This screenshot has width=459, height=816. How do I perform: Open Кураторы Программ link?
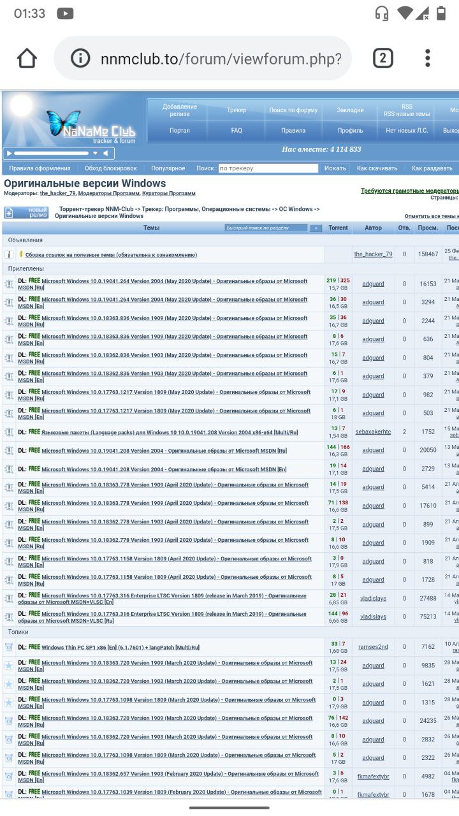point(169,193)
